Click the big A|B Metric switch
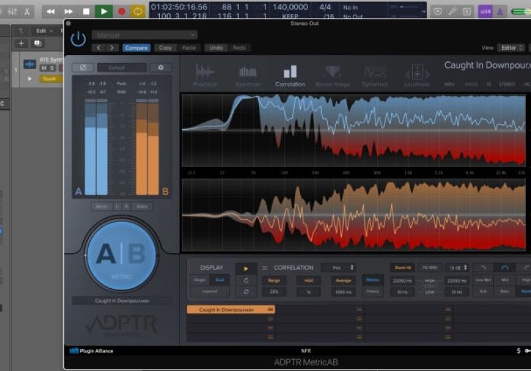 point(120,254)
